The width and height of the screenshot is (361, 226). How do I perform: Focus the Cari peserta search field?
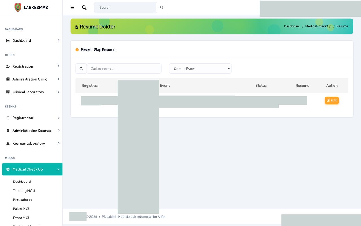pyautogui.click(x=124, y=69)
